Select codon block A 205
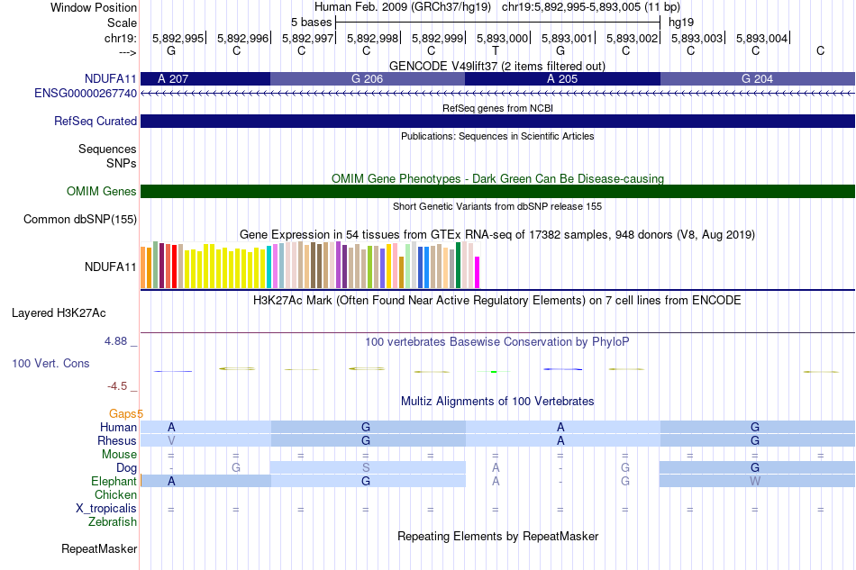Viewport: 856px width, 570px height. pyautogui.click(x=562, y=79)
